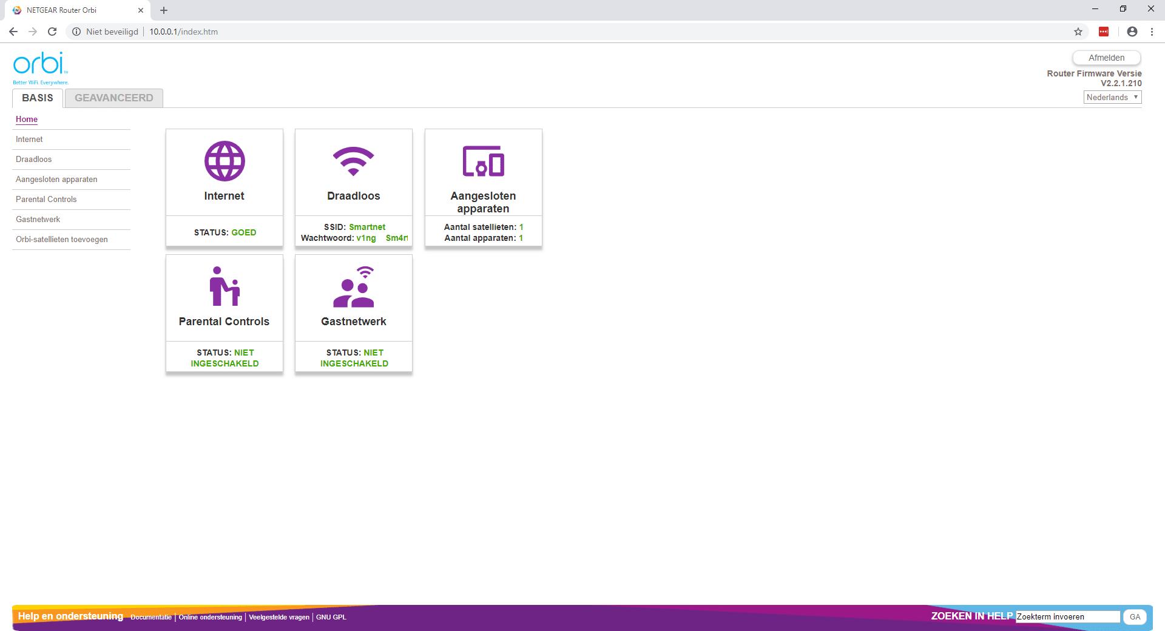Viewport: 1165px width, 631px height.
Task: Click the 'Aantal apparaten: 1' text
Action: click(x=484, y=238)
